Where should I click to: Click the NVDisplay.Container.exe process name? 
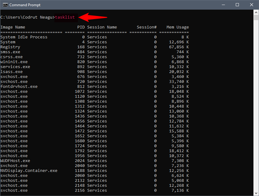29,171
